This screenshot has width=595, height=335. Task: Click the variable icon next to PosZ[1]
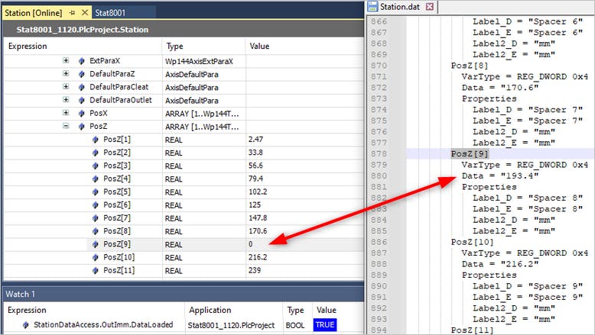point(95,140)
